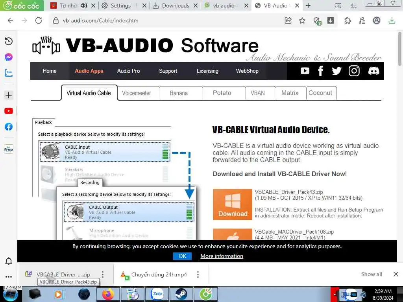Viewport: 403px width, 302px height.
Task: Visit VB-Audio Discord icon
Action: [x=373, y=71]
